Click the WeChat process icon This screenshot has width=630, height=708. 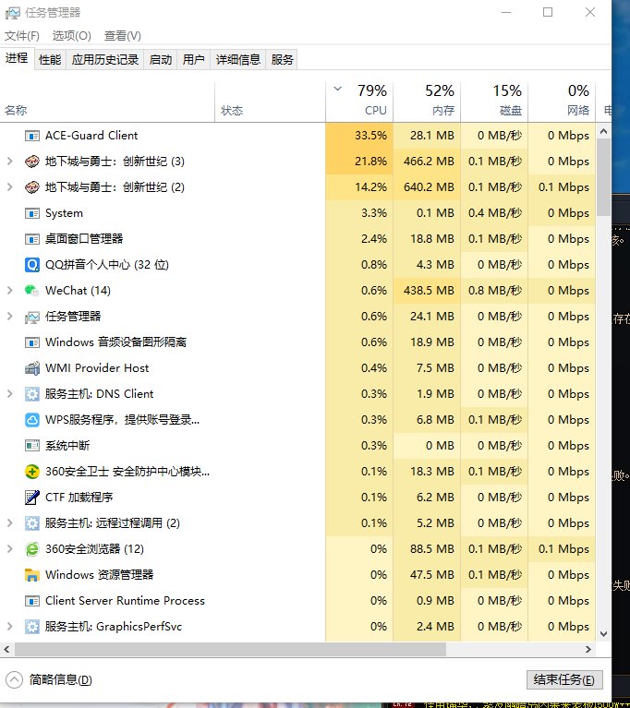32,291
